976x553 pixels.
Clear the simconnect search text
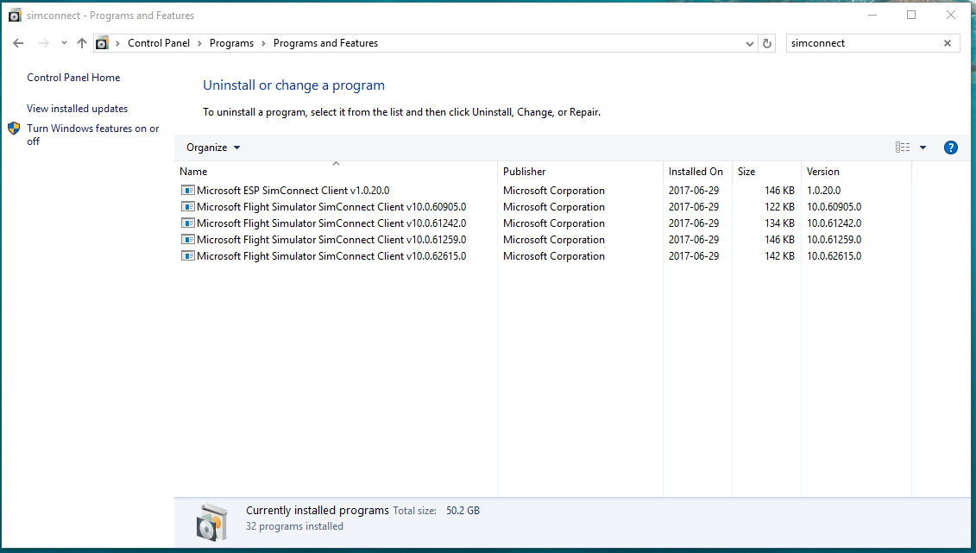948,43
